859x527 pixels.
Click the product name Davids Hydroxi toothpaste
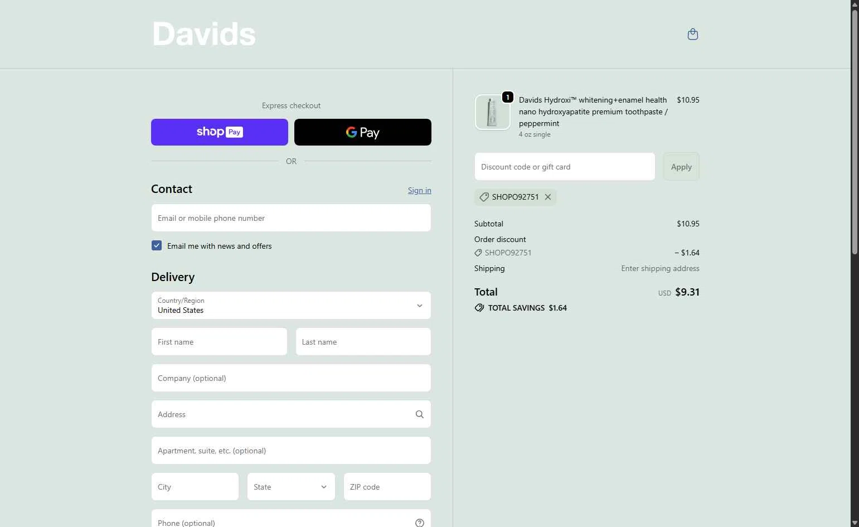[x=593, y=112]
